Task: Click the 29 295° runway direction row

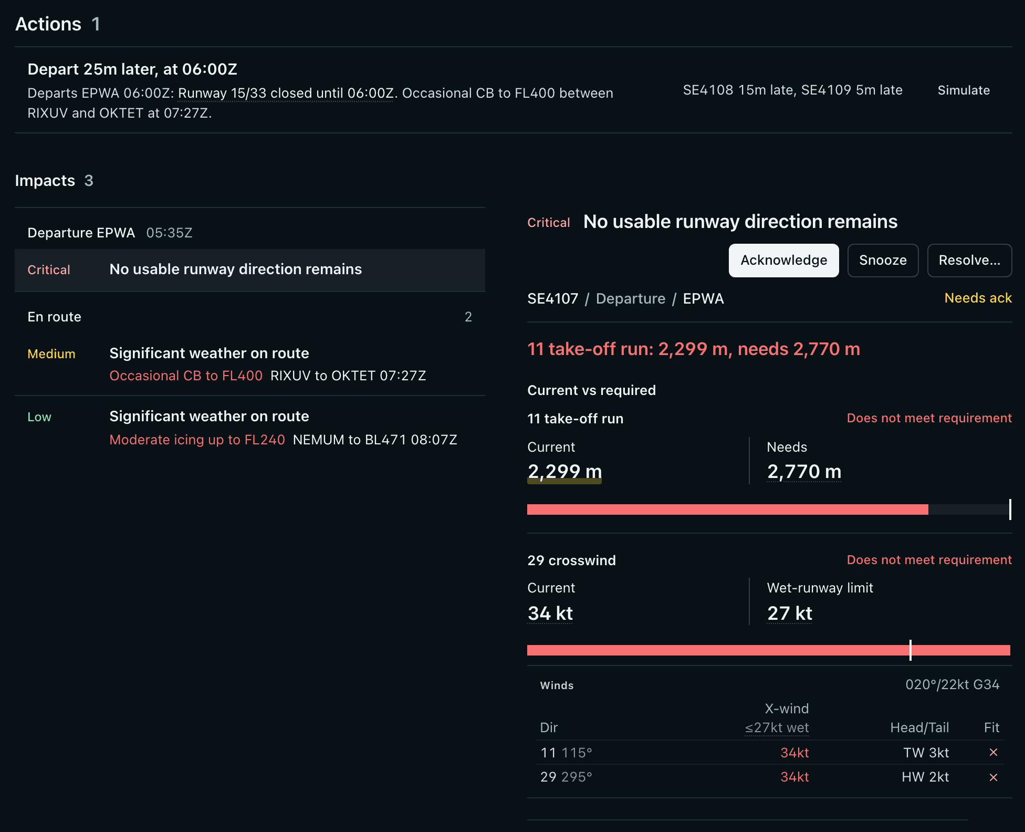Action: 769,777
